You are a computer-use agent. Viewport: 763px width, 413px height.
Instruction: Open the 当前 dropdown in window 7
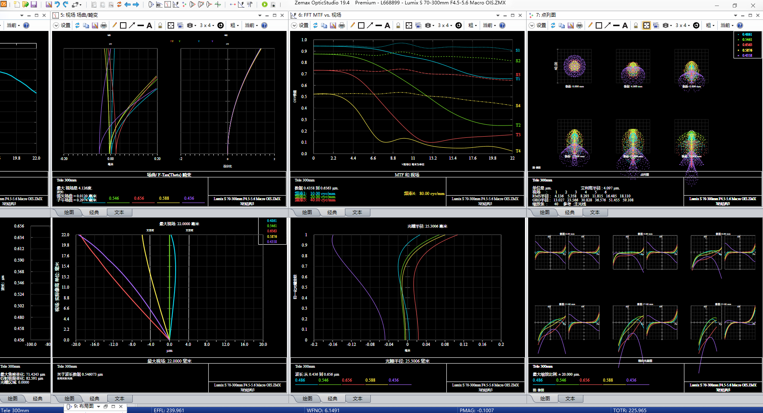727,25
